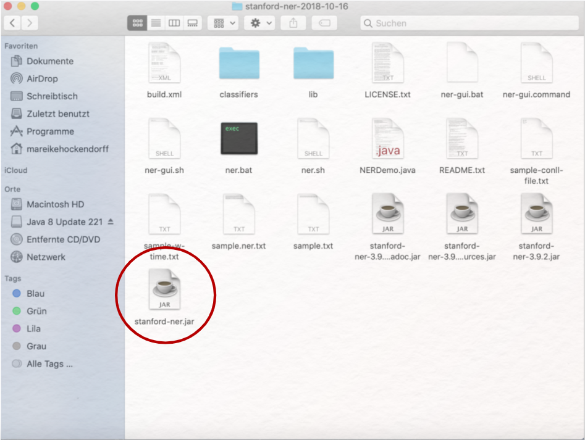Click the edit Tags toolbar button
The image size is (585, 440).
(x=324, y=23)
